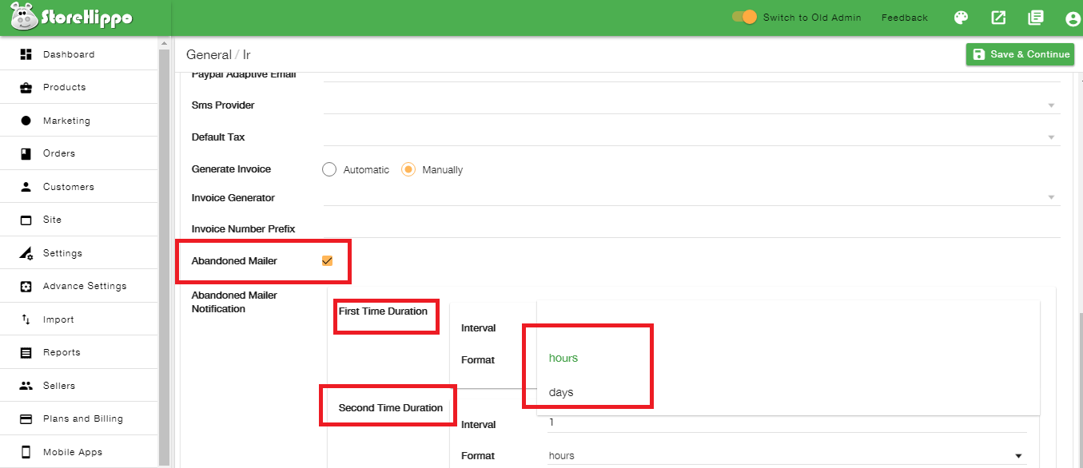Click the Mobile Apps phone icon
Screen dimensions: 1083x468
click(x=26, y=452)
